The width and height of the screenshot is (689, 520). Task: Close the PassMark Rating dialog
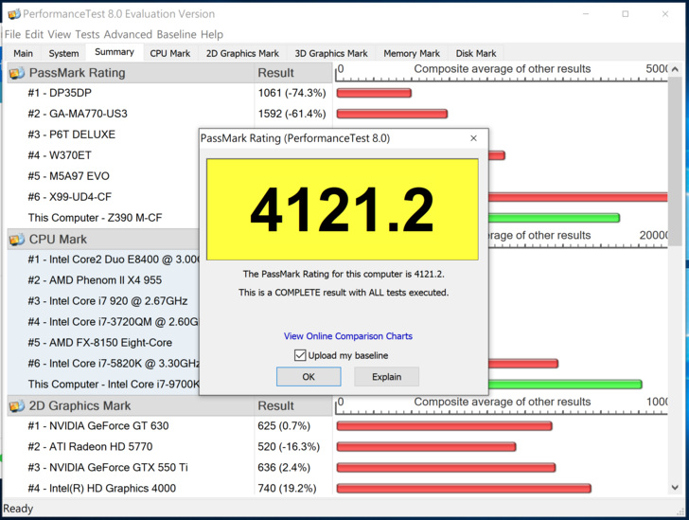coord(473,138)
